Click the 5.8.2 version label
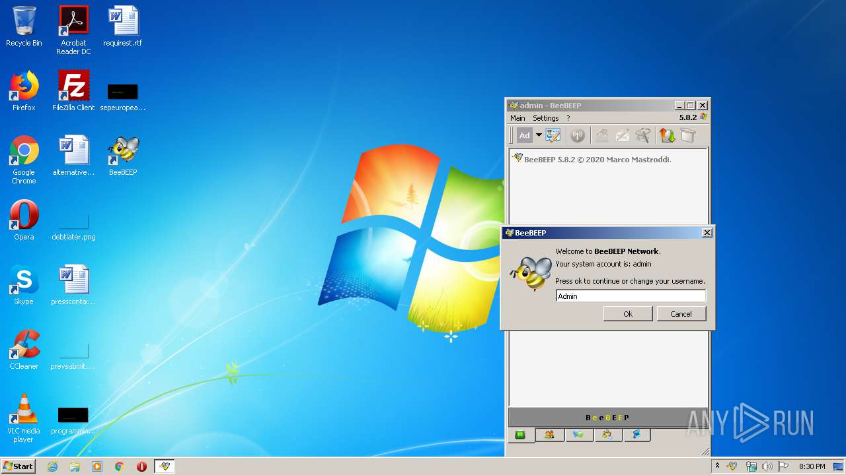This screenshot has width=846, height=475. pos(688,117)
